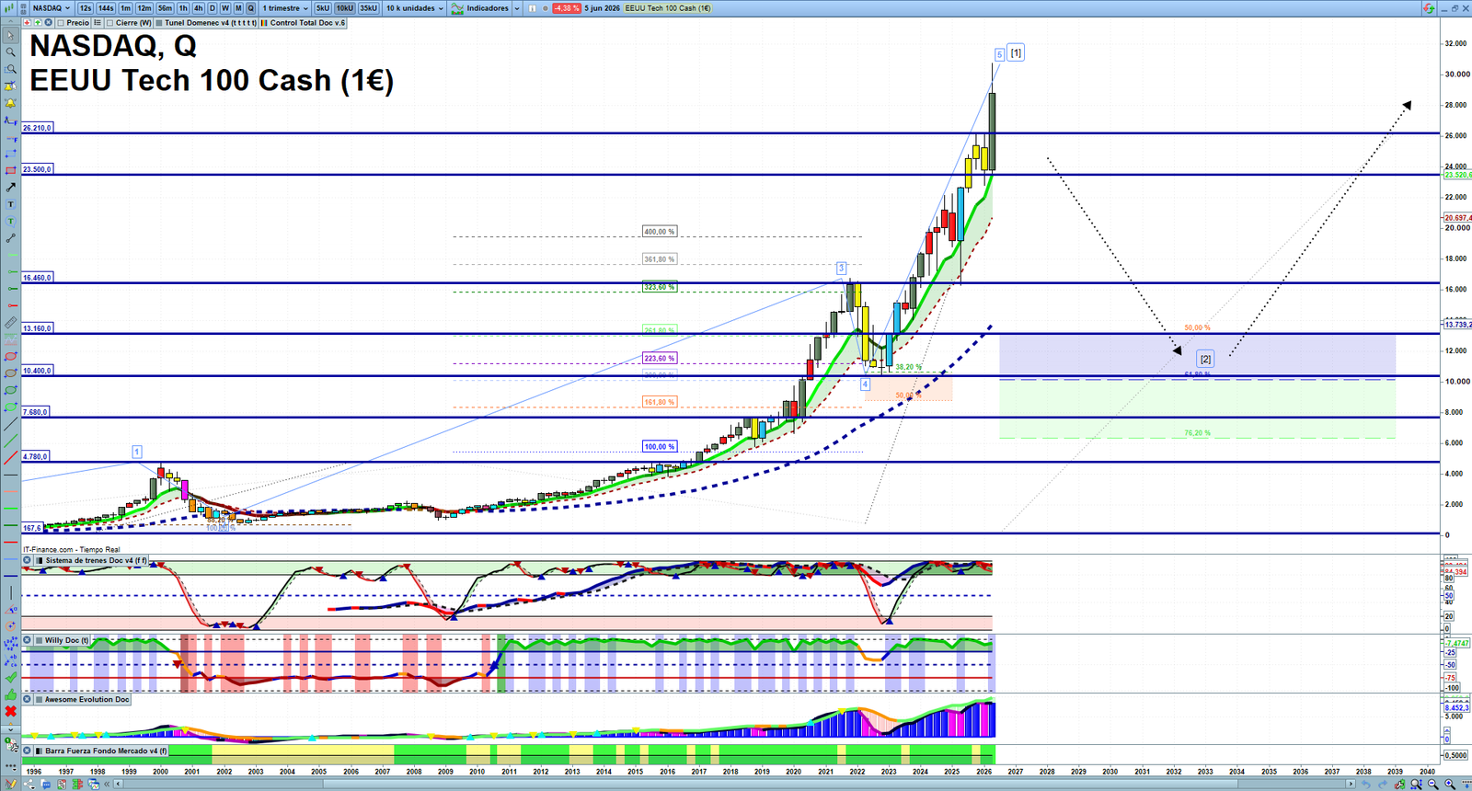The image size is (1472, 791).
Task: Switch to the Q quarterly timeframe
Action: coord(250,8)
